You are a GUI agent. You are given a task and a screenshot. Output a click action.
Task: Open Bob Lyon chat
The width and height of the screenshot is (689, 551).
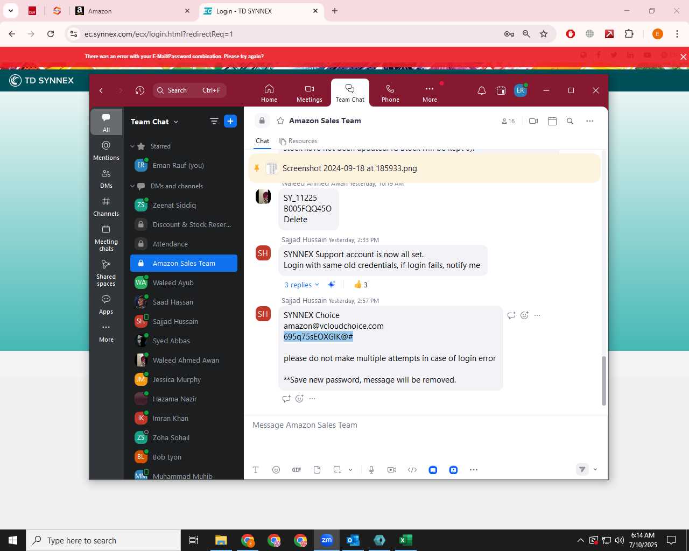[x=184, y=457]
